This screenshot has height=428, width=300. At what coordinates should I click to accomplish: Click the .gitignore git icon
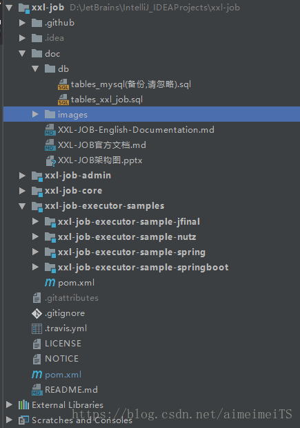click(37, 313)
